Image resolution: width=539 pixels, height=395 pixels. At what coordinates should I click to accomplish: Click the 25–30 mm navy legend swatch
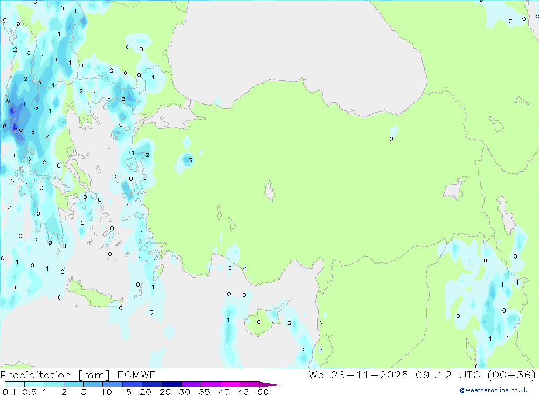171,384
